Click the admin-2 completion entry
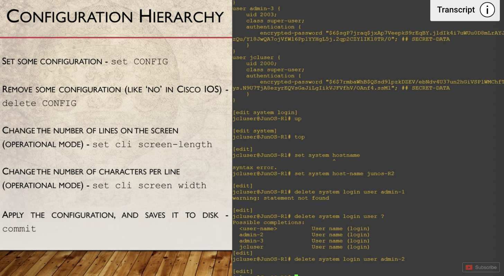Image resolution: width=504 pixels, height=276 pixels. tap(251, 234)
